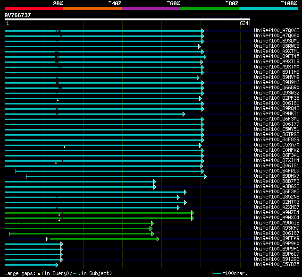The width and height of the screenshot is (302, 277).
Task: Click the arrowhead of the UniRef100_B9HKI1 alignment
Action: point(184,114)
